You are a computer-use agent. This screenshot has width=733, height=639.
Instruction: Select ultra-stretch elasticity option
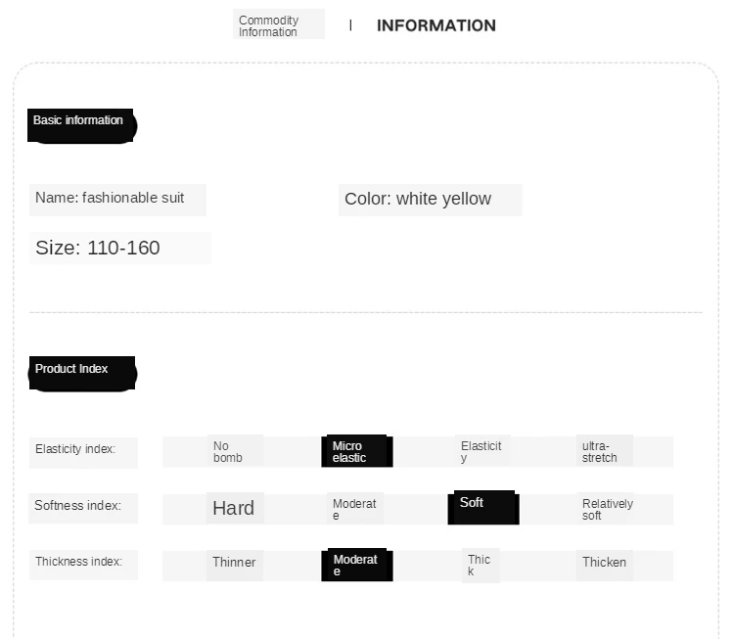(x=605, y=450)
